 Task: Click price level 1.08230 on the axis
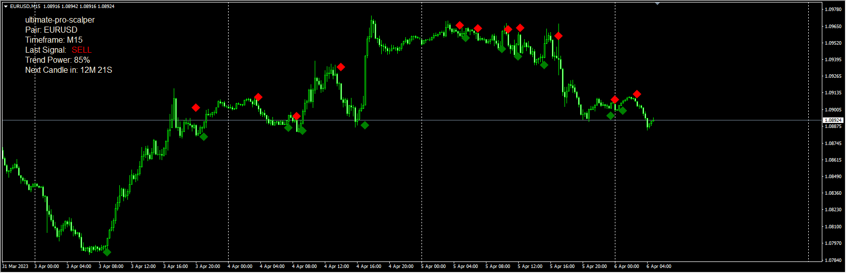pos(833,210)
